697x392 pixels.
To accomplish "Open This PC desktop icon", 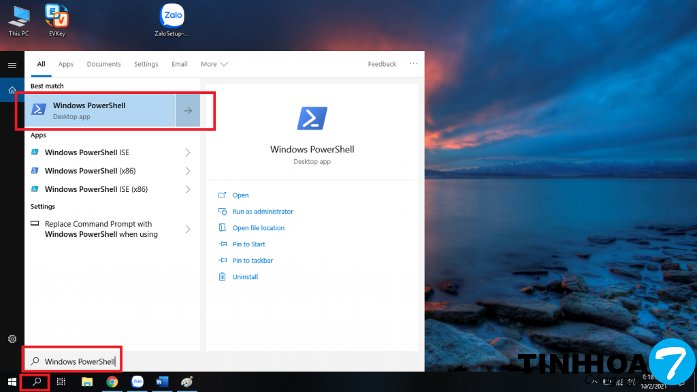I will [18, 19].
